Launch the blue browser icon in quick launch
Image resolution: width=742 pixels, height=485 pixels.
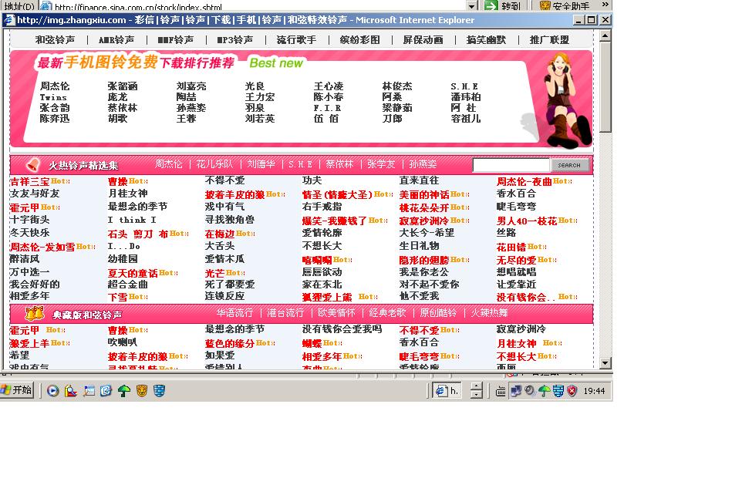[106, 391]
